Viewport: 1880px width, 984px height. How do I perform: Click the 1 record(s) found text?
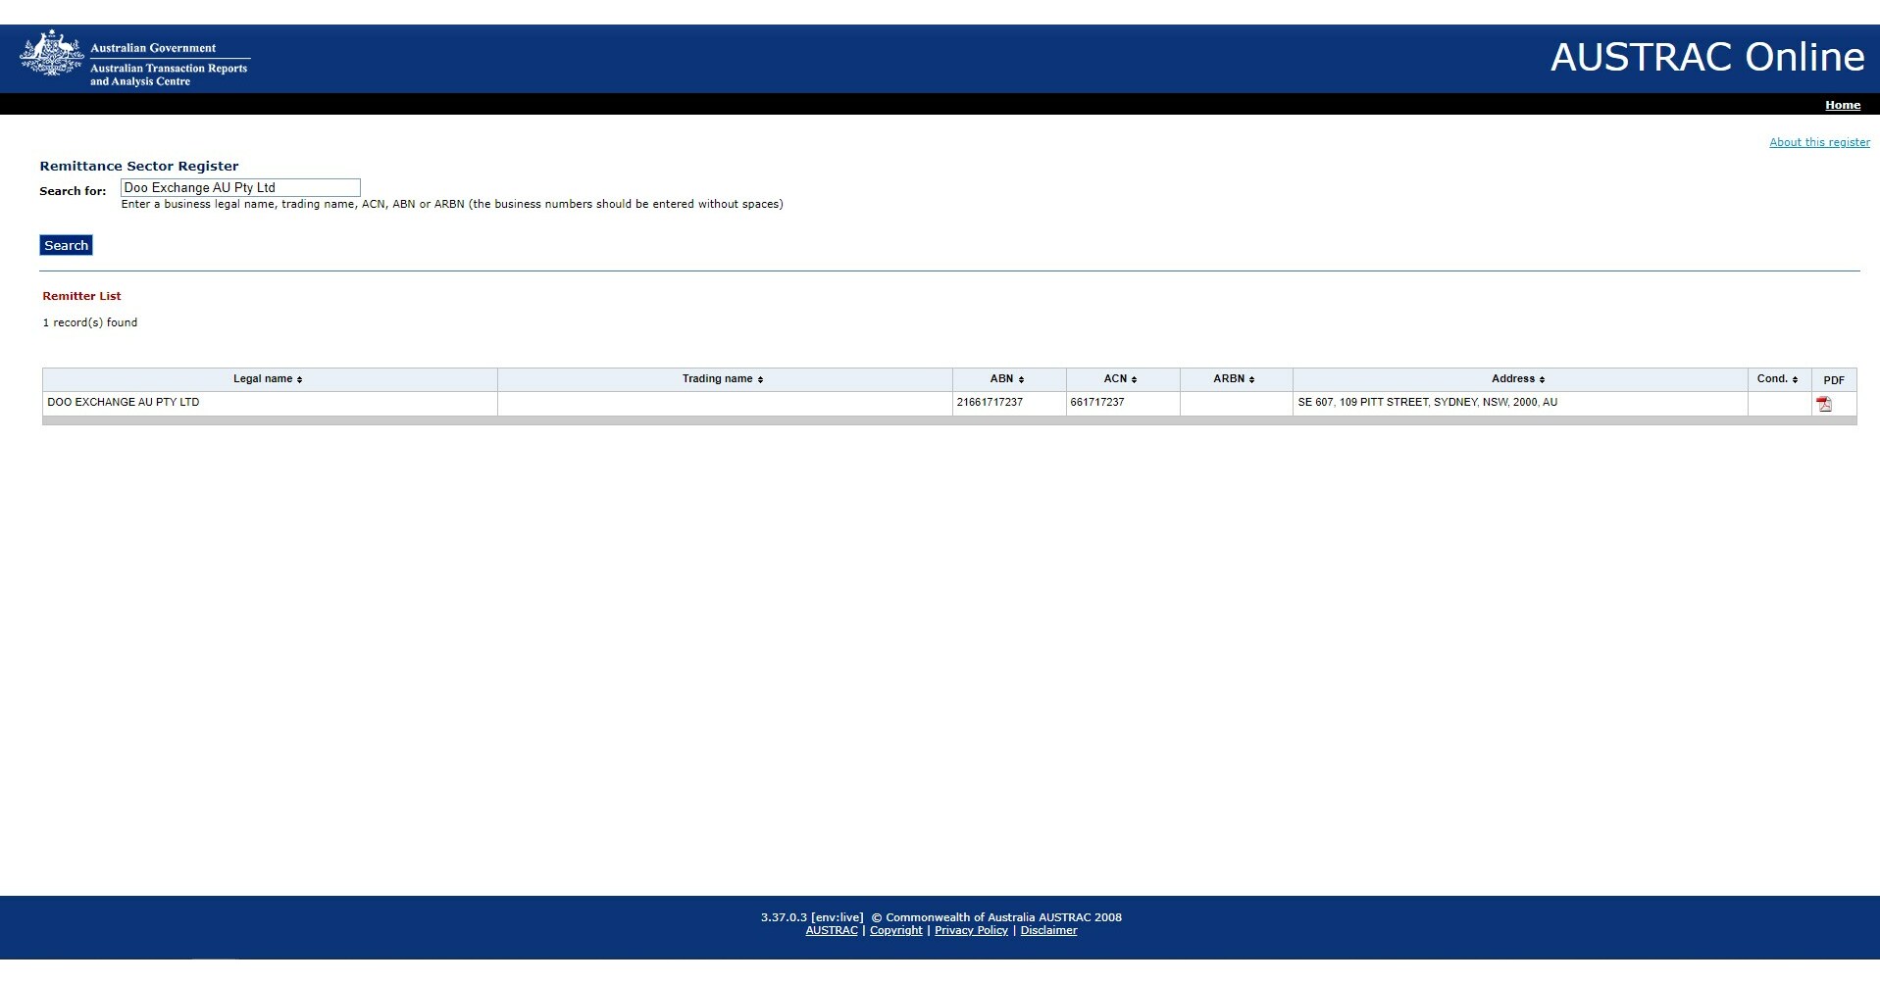[x=90, y=322]
